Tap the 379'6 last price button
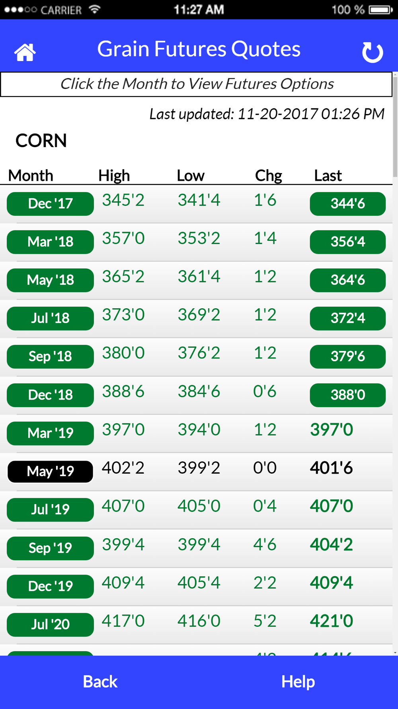Screen dimensions: 398x709 click(347, 357)
